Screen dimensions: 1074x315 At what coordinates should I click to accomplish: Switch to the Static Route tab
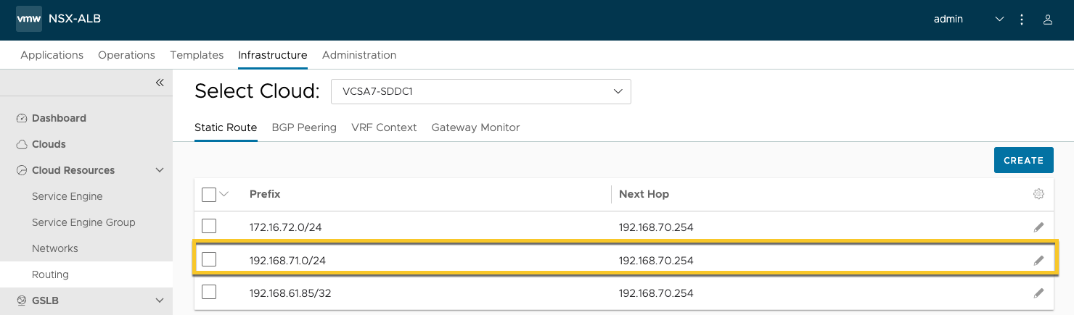pos(226,127)
